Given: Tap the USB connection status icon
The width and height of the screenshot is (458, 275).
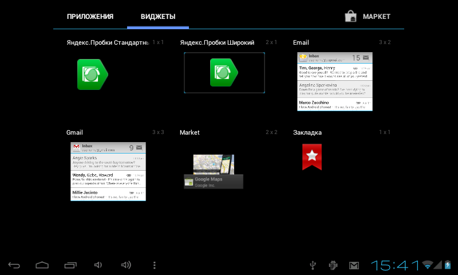Looking at the screenshot, I should point(313,265).
